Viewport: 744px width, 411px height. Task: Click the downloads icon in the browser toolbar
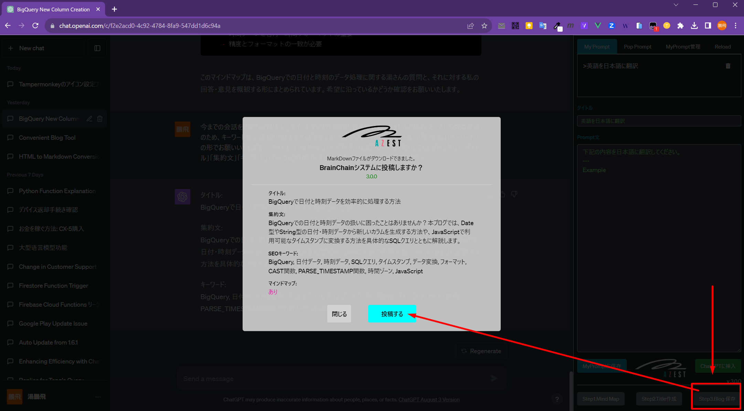[694, 26]
